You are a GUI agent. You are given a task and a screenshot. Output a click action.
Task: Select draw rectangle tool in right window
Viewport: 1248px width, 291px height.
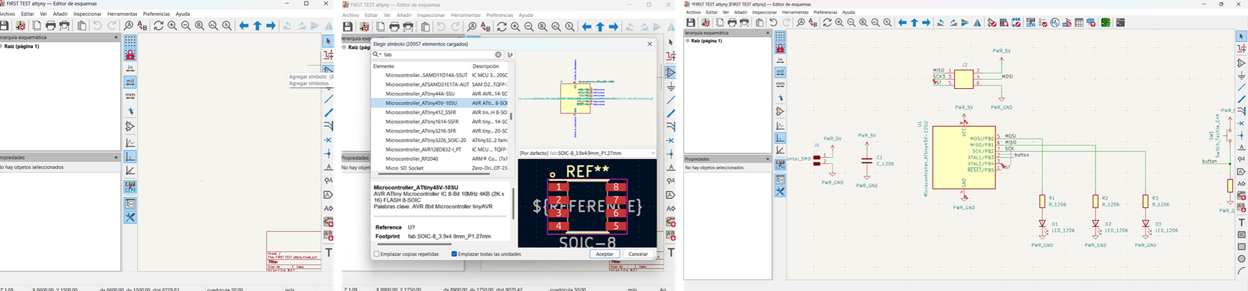[x=1241, y=247]
